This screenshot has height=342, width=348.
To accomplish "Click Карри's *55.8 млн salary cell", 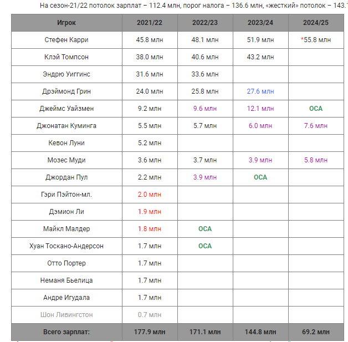I will tap(316, 40).
